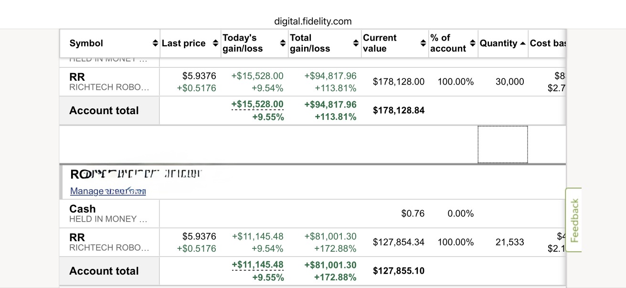Click RR symbol in second account

point(77,237)
